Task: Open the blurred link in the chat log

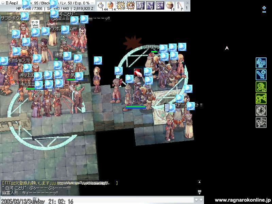Action: click(x=83, y=183)
